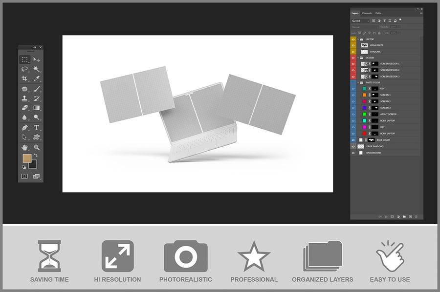This screenshot has height=292, width=440.
Task: Select the Pen tool
Action: pyautogui.click(x=24, y=127)
